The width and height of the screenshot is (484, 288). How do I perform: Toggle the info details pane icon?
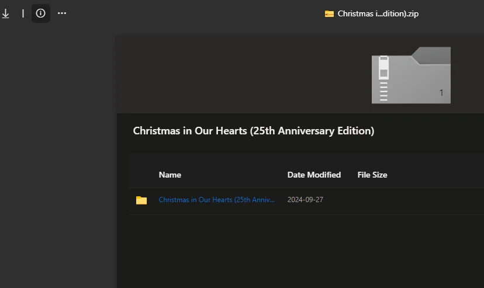pyautogui.click(x=40, y=13)
